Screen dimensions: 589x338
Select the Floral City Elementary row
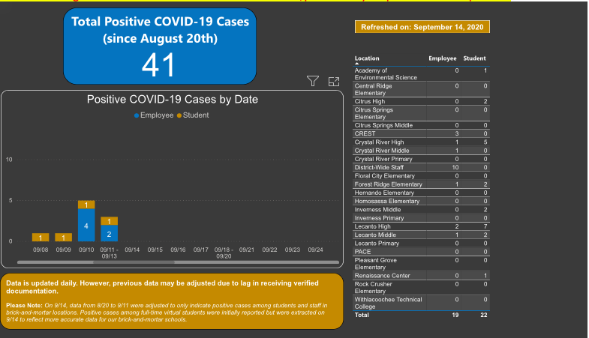coord(422,176)
